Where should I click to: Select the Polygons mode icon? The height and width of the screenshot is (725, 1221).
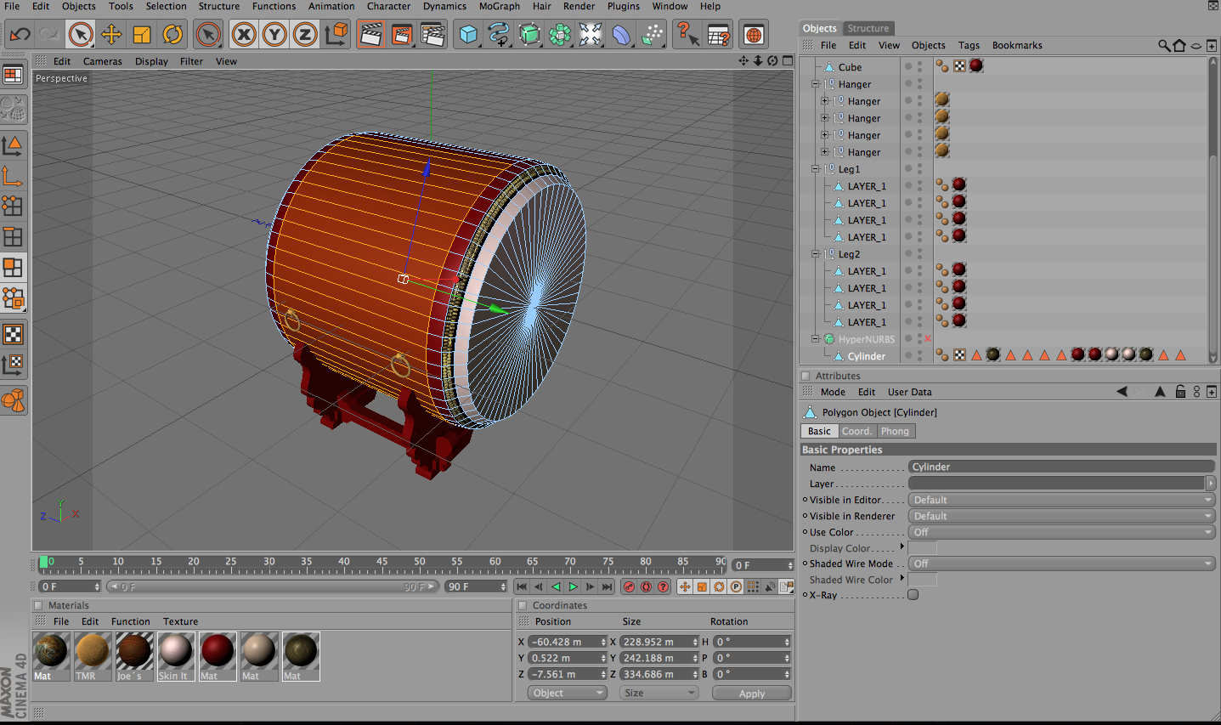14,268
